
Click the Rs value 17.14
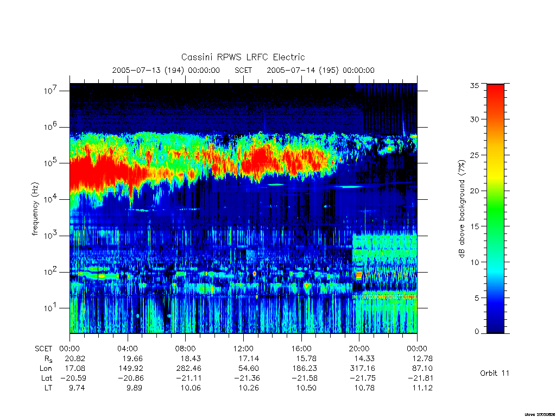[248, 358]
